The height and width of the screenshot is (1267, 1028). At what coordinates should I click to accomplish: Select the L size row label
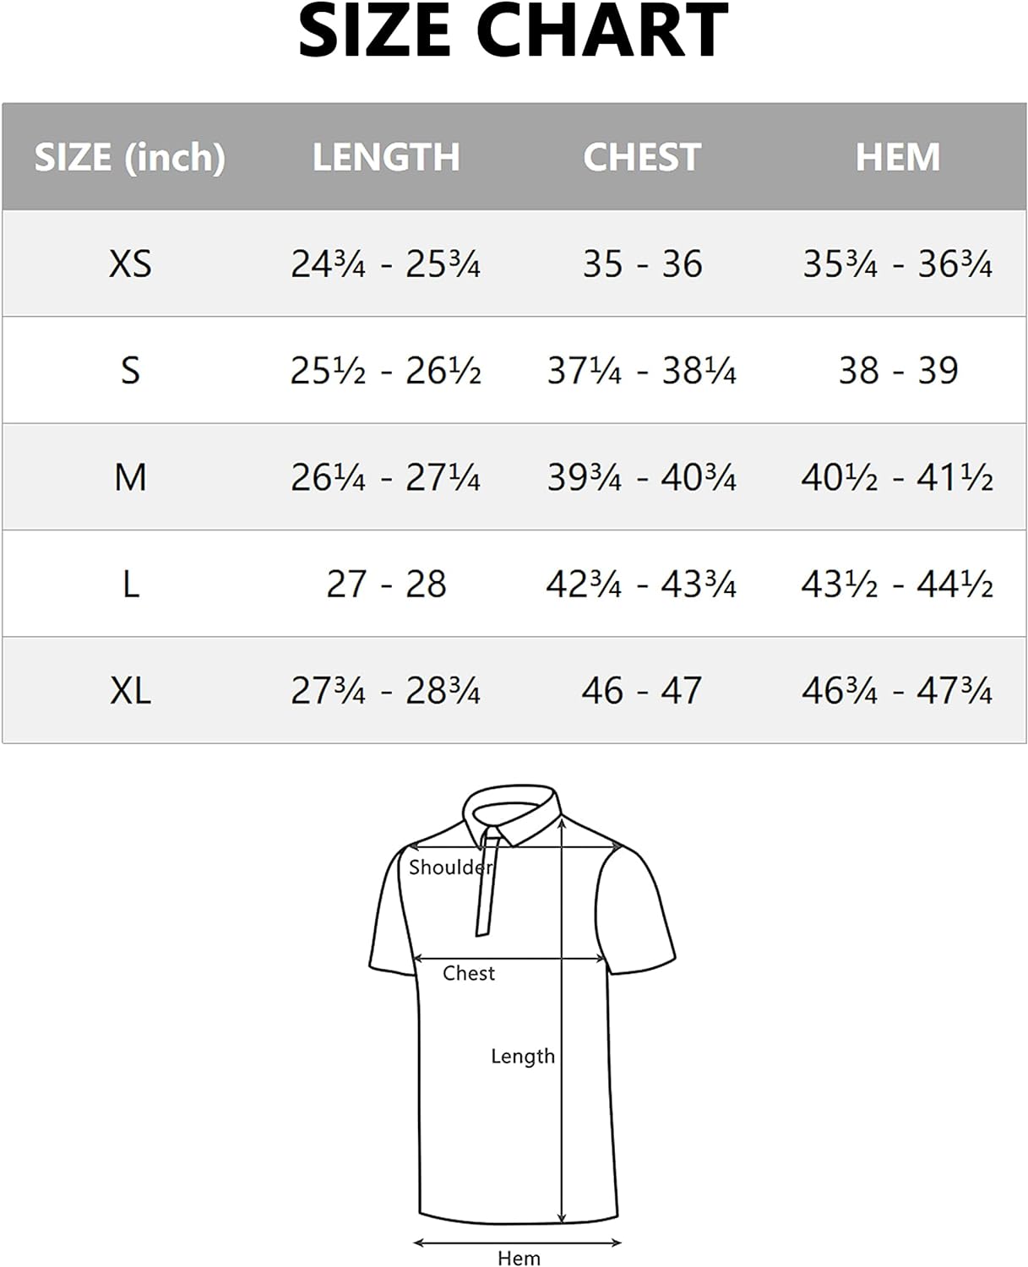[x=130, y=584]
